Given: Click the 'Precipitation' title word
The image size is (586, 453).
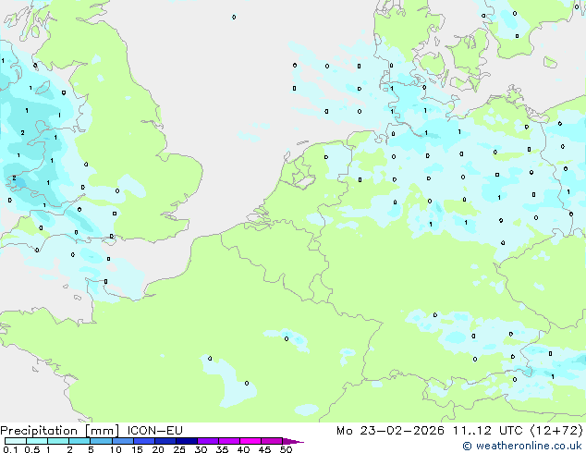Looking at the screenshot, I should (x=39, y=431).
